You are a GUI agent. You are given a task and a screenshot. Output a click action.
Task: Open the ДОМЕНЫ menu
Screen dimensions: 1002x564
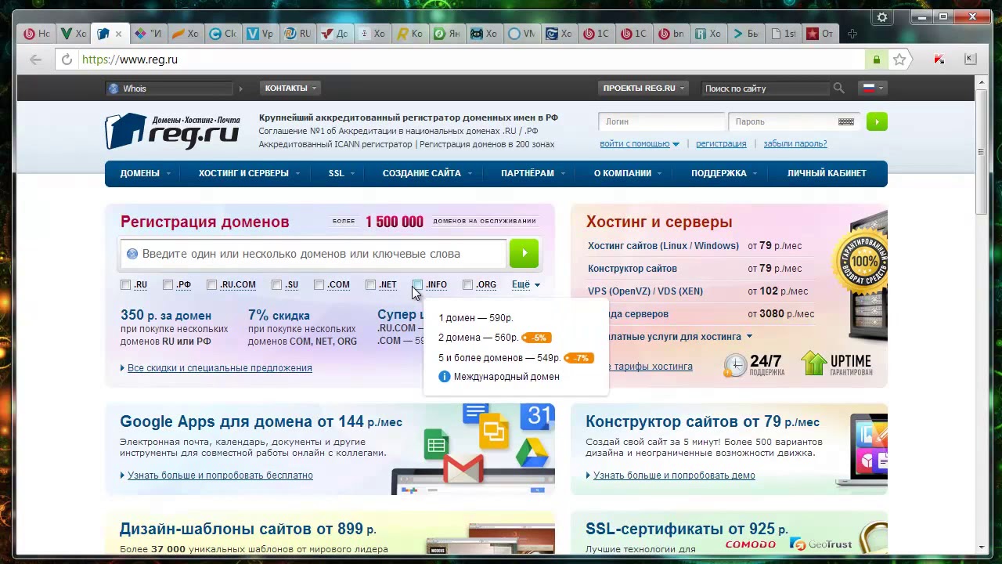(145, 173)
